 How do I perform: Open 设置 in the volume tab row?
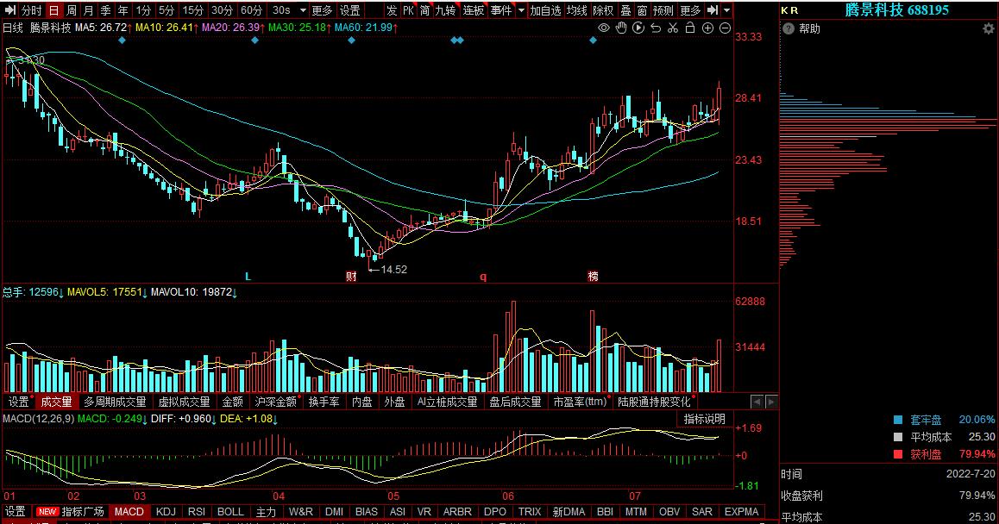(x=18, y=402)
